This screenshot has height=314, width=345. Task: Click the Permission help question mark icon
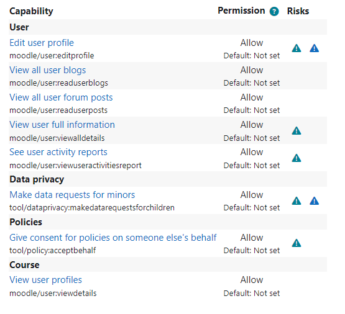pos(274,11)
